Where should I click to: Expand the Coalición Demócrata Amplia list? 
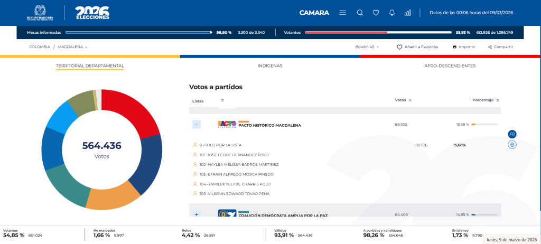[x=197, y=214]
